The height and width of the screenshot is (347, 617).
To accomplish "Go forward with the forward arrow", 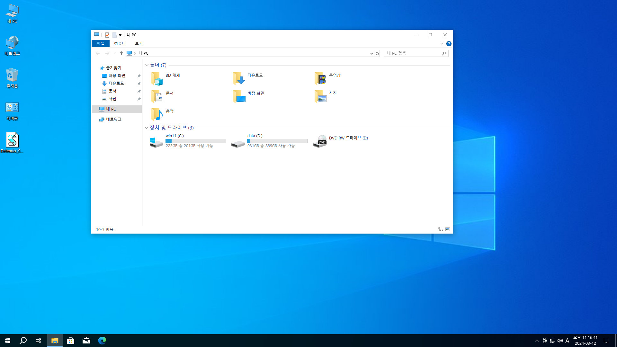I will 107,53.
